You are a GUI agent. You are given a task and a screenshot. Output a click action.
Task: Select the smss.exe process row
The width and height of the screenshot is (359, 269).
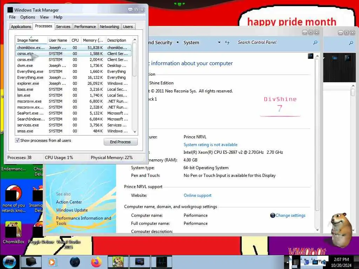pyautogui.click(x=74, y=131)
